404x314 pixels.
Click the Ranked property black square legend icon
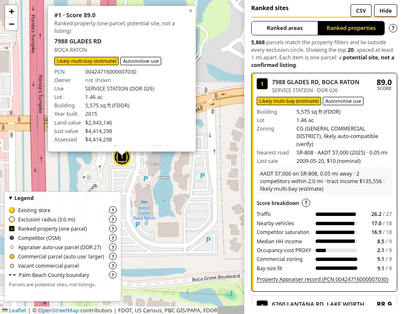pyautogui.click(x=12, y=229)
